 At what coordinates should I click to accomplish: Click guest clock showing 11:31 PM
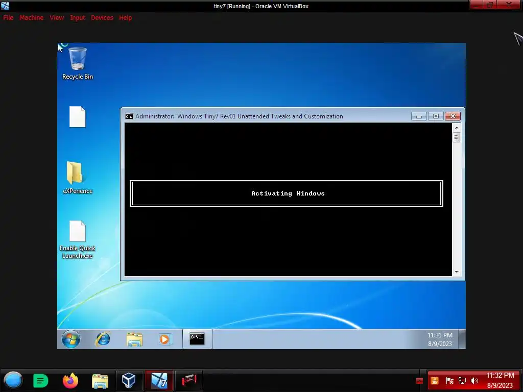coord(440,339)
